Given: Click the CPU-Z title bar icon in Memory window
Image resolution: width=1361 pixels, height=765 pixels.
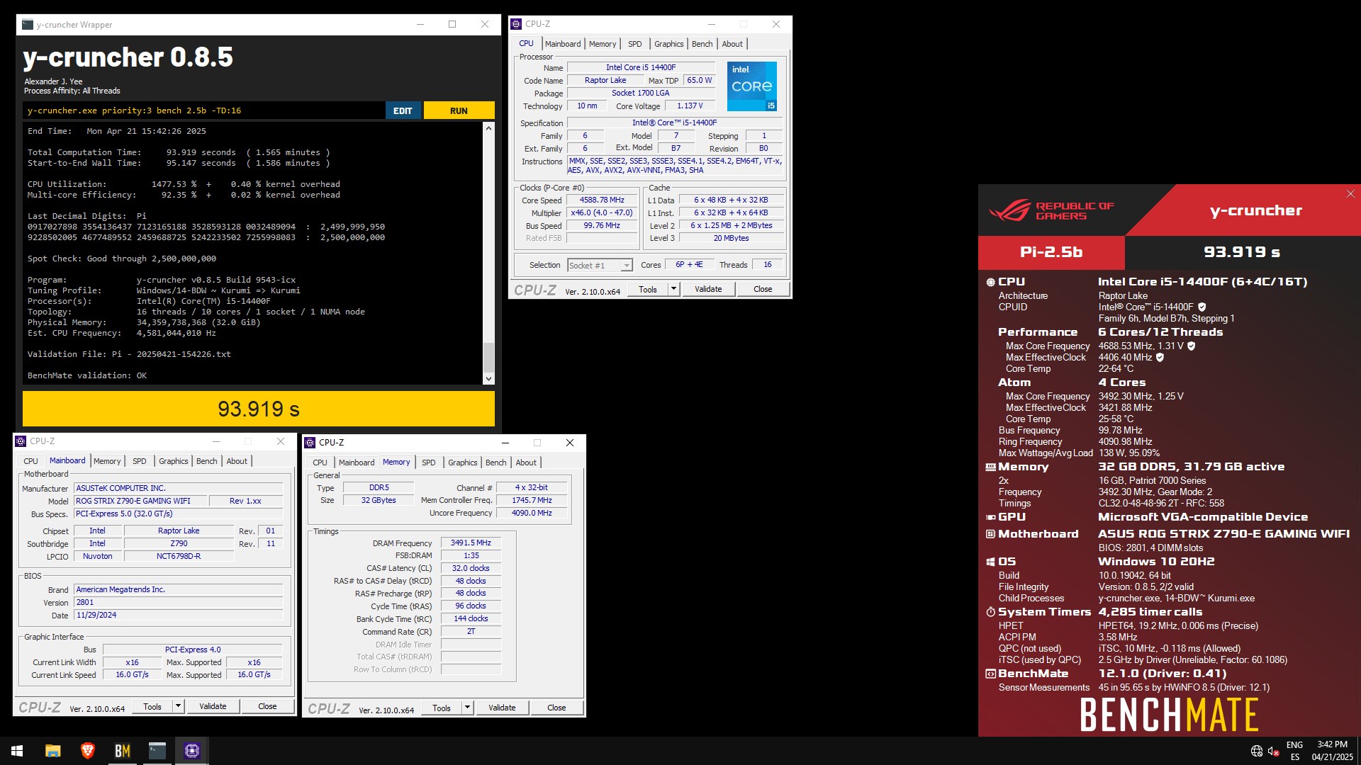Looking at the screenshot, I should (x=310, y=443).
